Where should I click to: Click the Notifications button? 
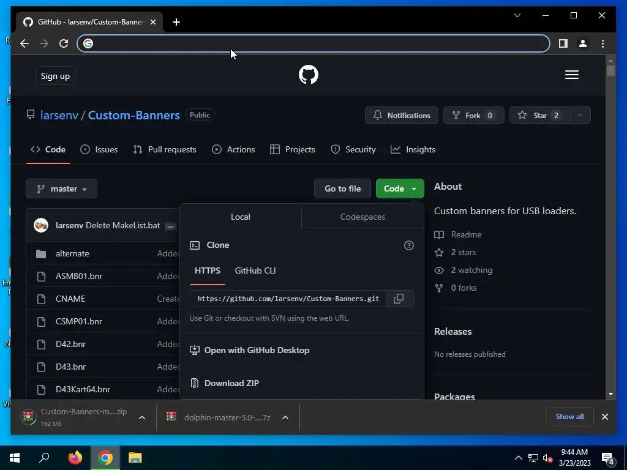[402, 116]
